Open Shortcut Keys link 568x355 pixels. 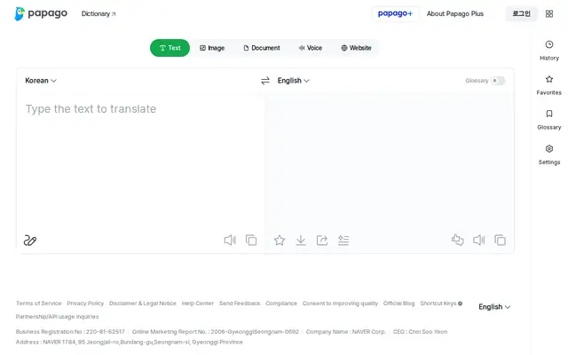(x=438, y=304)
